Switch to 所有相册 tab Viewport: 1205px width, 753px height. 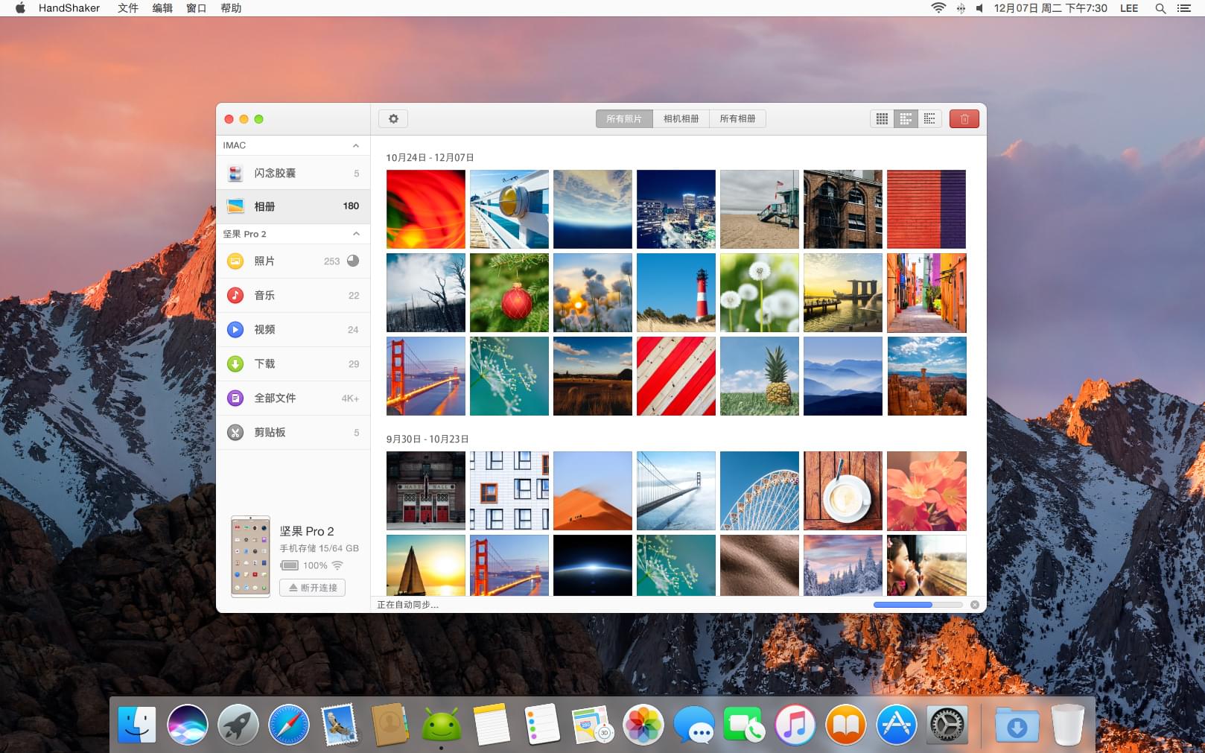click(737, 119)
